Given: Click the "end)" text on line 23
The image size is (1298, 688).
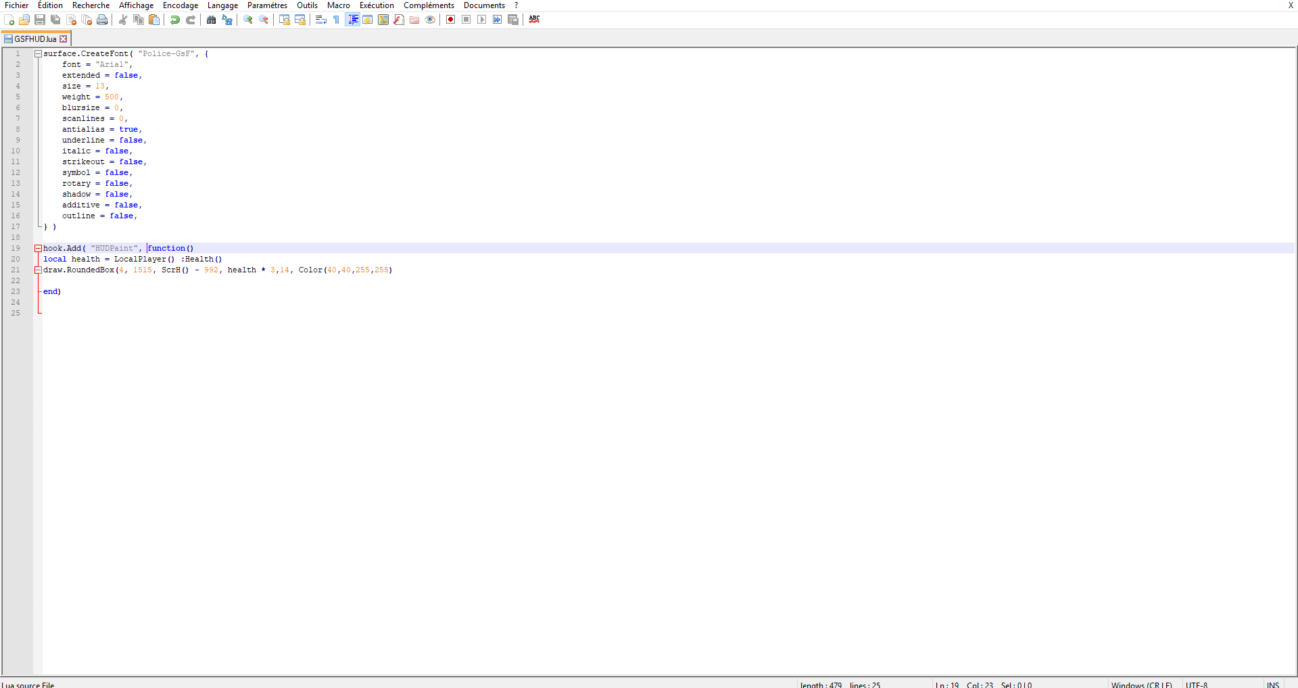Looking at the screenshot, I should [x=52, y=292].
